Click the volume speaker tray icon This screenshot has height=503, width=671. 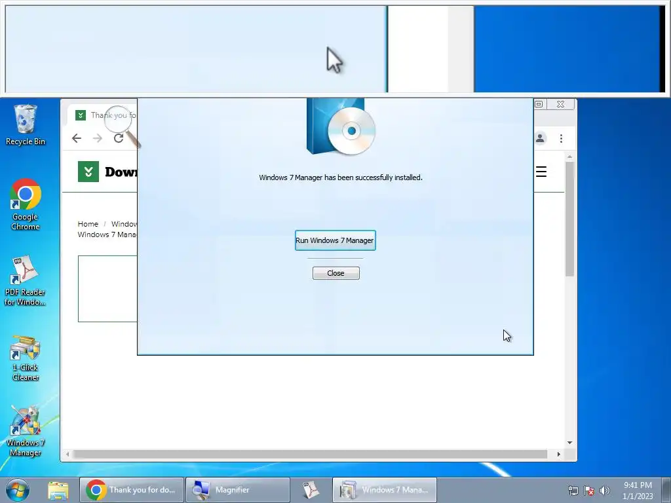[x=604, y=490]
